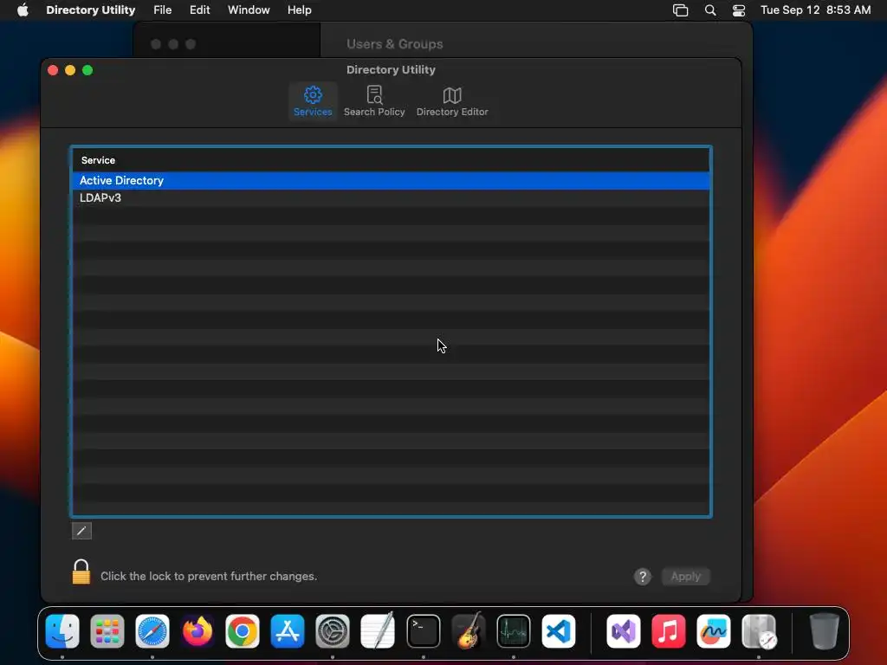Open Spotlight search in the menu bar
887x665 pixels.
(710, 10)
